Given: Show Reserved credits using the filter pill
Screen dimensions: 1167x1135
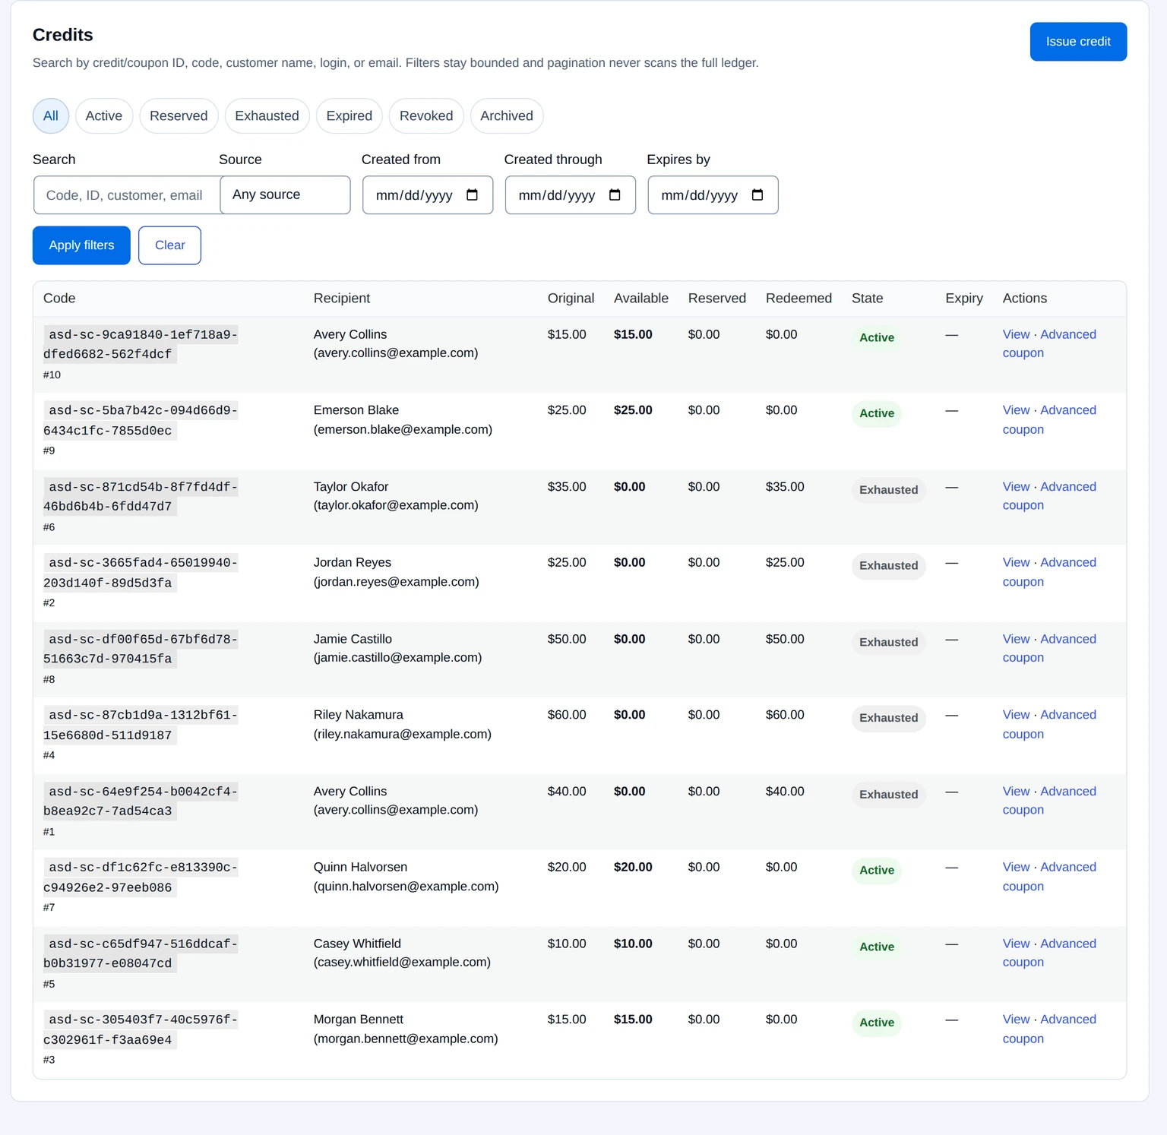Looking at the screenshot, I should [x=179, y=116].
